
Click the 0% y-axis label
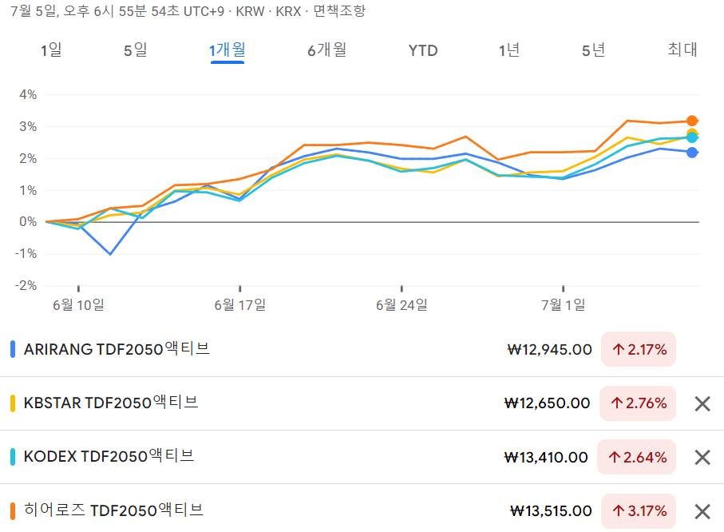[x=28, y=222]
